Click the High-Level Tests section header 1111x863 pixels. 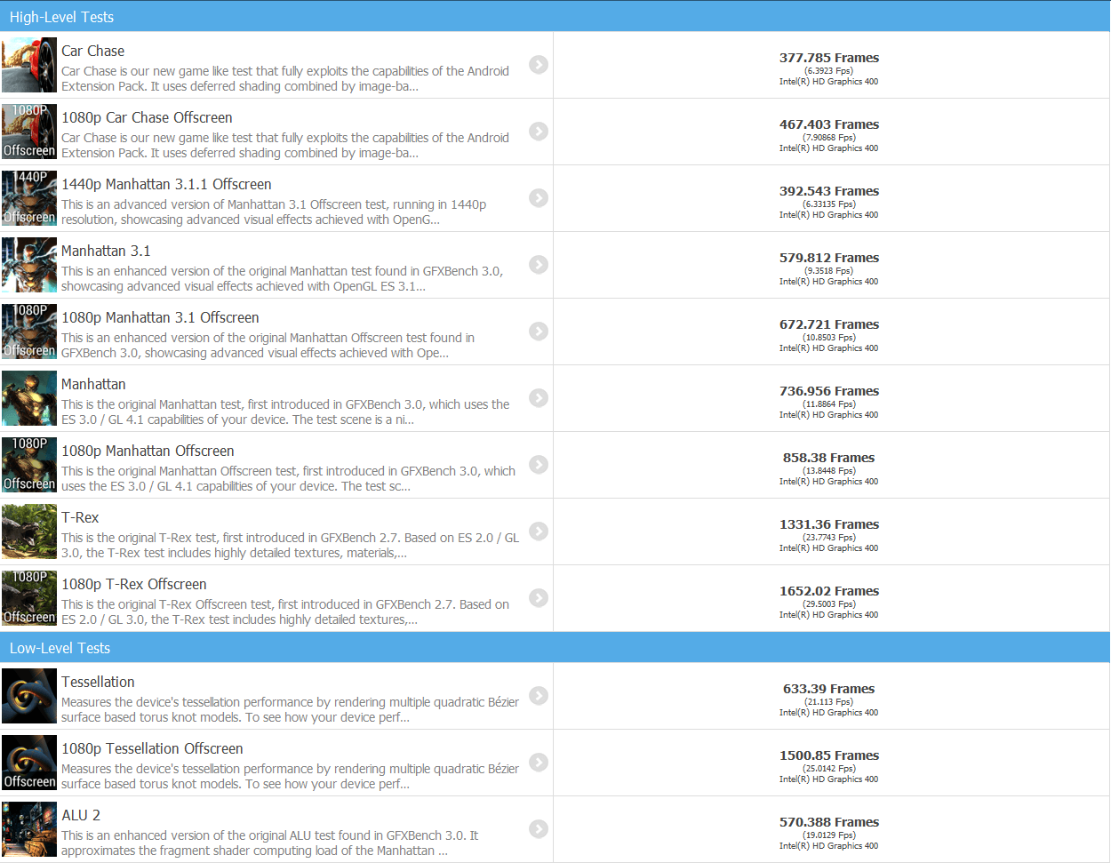click(x=555, y=17)
